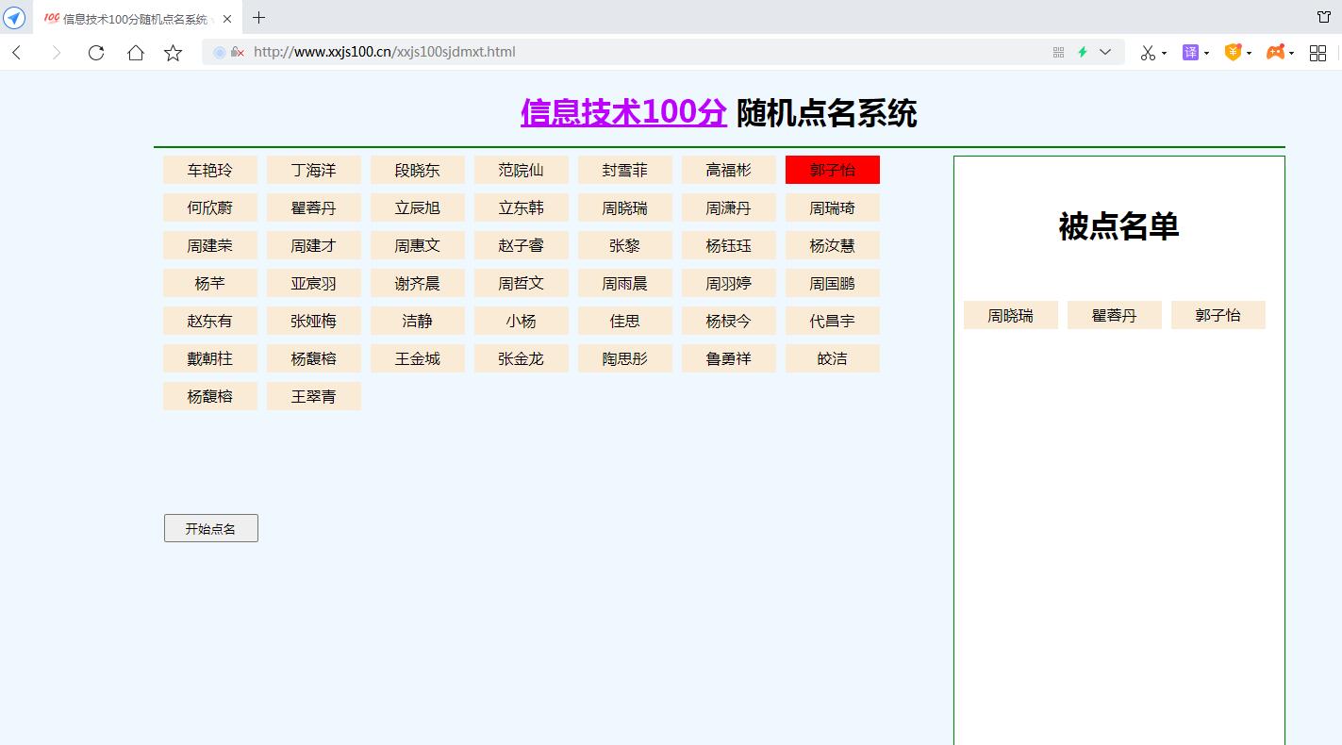Click the name tile 丁海洋
1342x745 pixels.
(x=314, y=170)
